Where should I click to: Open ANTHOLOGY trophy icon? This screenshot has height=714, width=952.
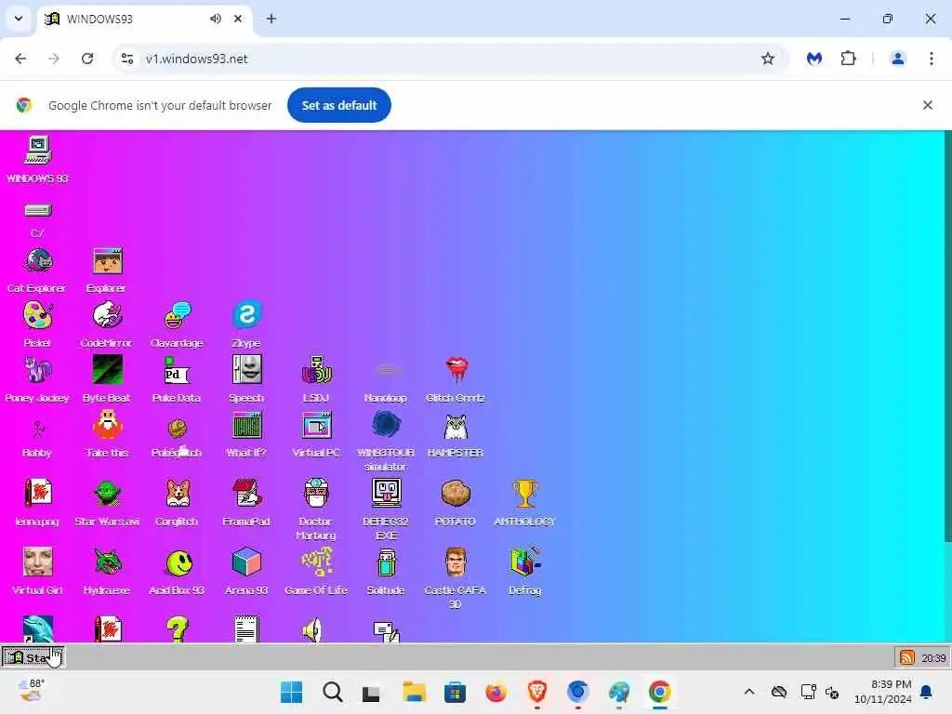coord(525,493)
